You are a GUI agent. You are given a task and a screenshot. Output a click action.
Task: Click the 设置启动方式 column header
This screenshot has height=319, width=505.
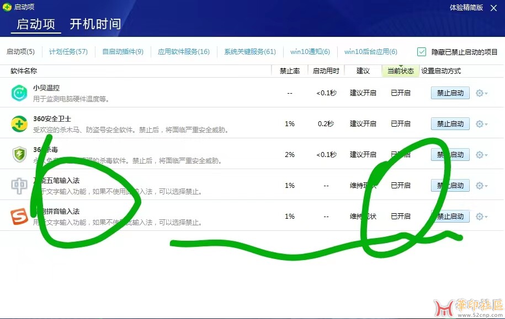coord(441,71)
